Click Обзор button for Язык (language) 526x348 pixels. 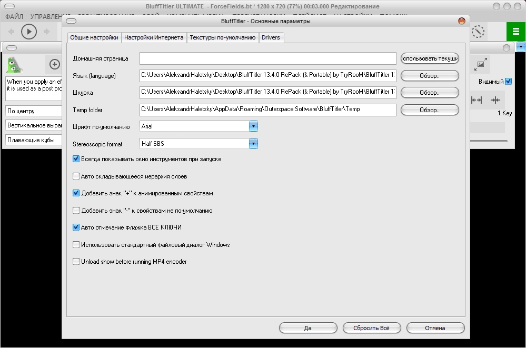[x=430, y=76]
